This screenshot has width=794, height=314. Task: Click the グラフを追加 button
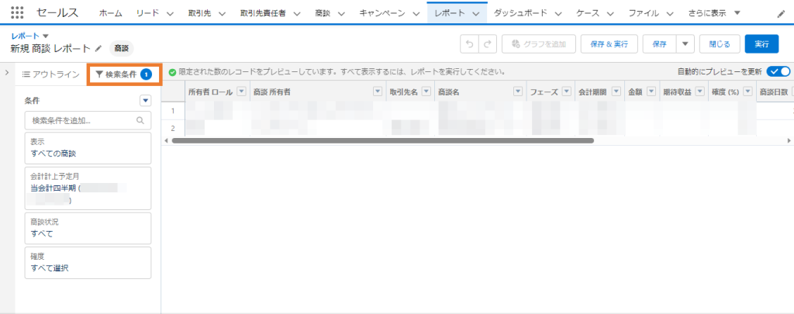pyautogui.click(x=539, y=44)
